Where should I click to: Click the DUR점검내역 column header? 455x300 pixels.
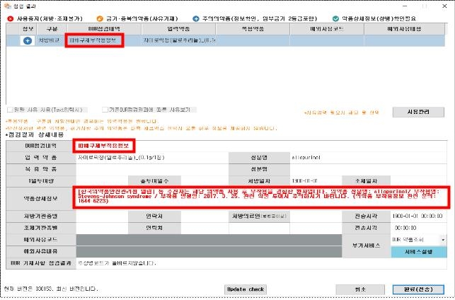94,28
